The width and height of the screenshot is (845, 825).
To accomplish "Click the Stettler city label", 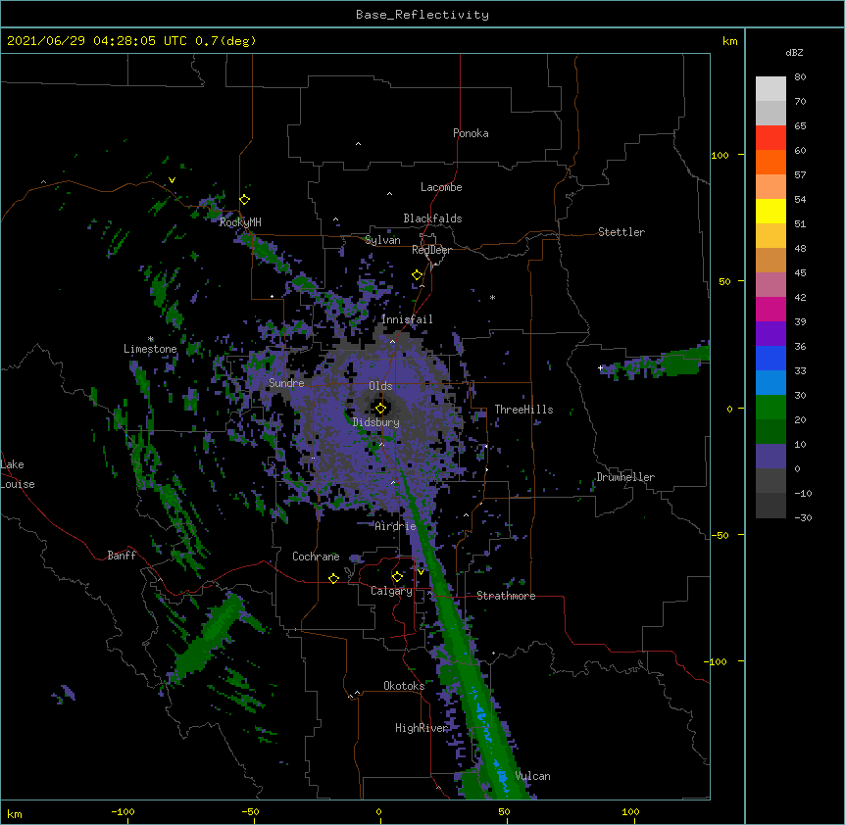I will coord(621,232).
